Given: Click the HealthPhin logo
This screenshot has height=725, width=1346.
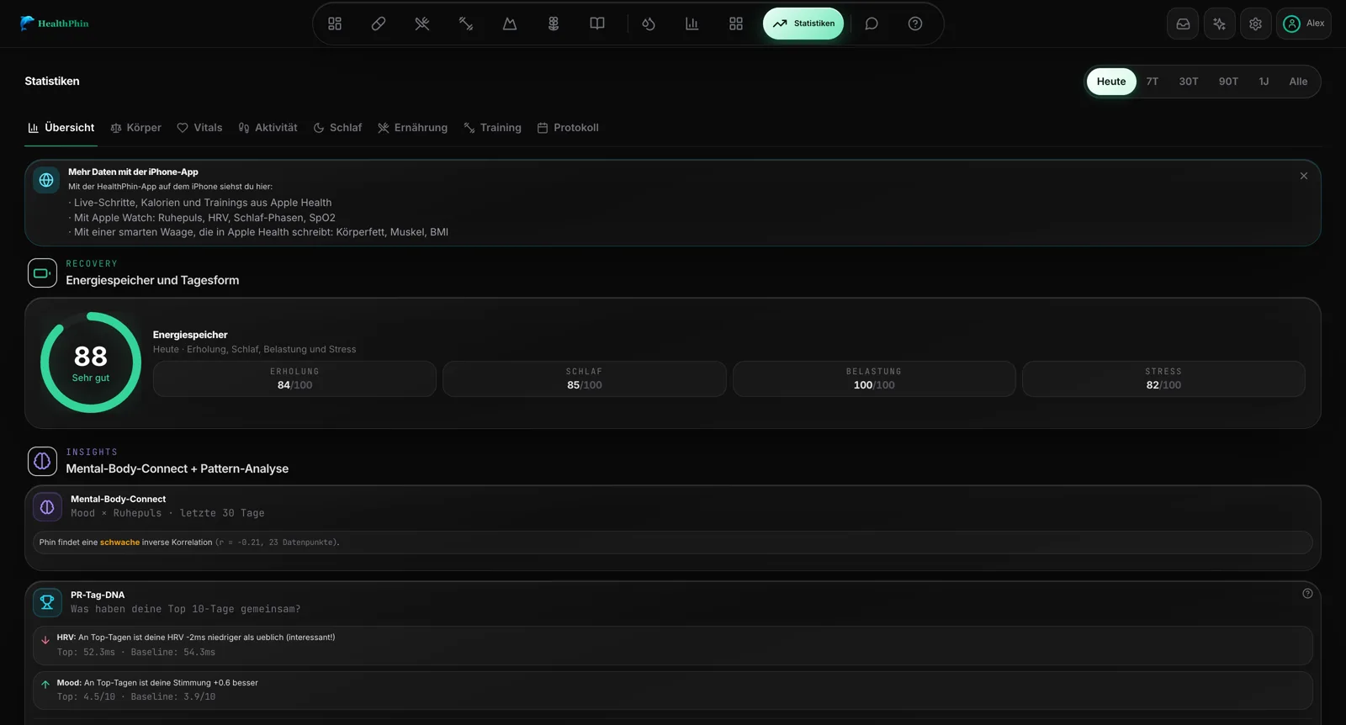Looking at the screenshot, I should 55,24.
